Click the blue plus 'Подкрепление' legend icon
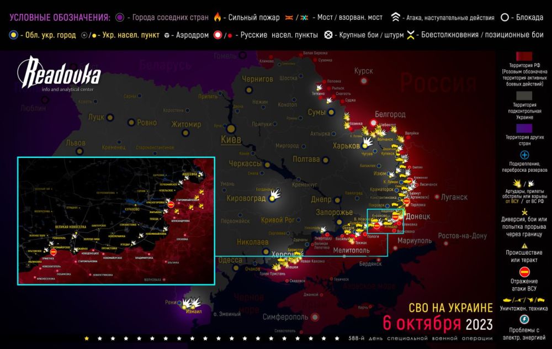552x349 pixels. click(x=524, y=155)
